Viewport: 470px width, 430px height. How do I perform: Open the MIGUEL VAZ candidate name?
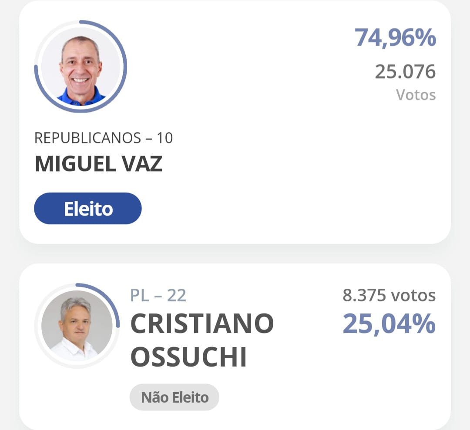point(98,163)
